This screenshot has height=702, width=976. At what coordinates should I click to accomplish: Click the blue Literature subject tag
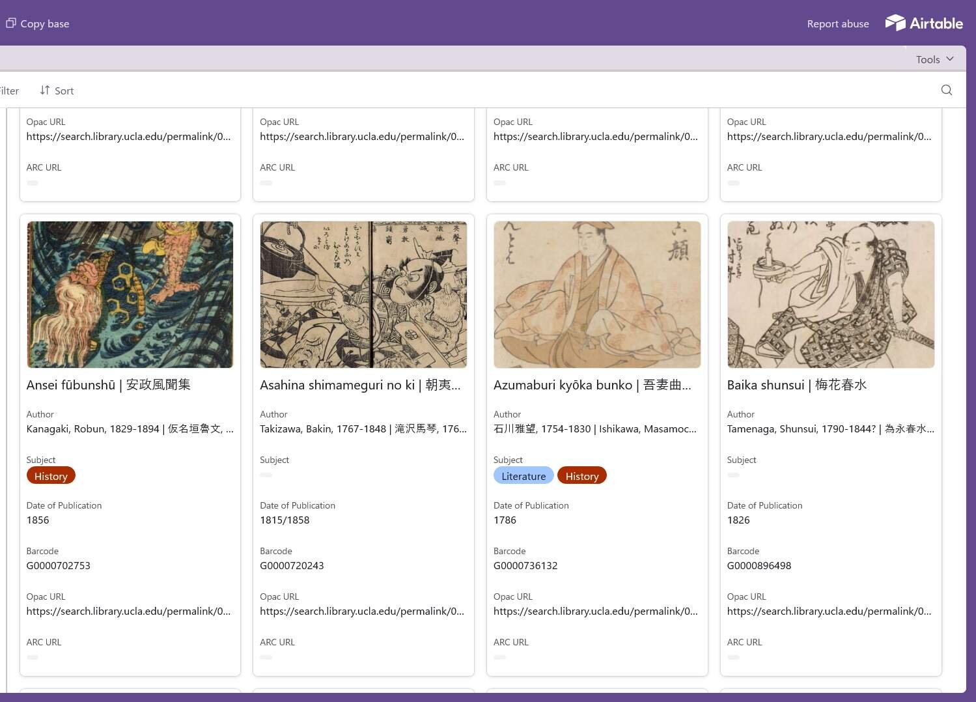click(x=523, y=476)
